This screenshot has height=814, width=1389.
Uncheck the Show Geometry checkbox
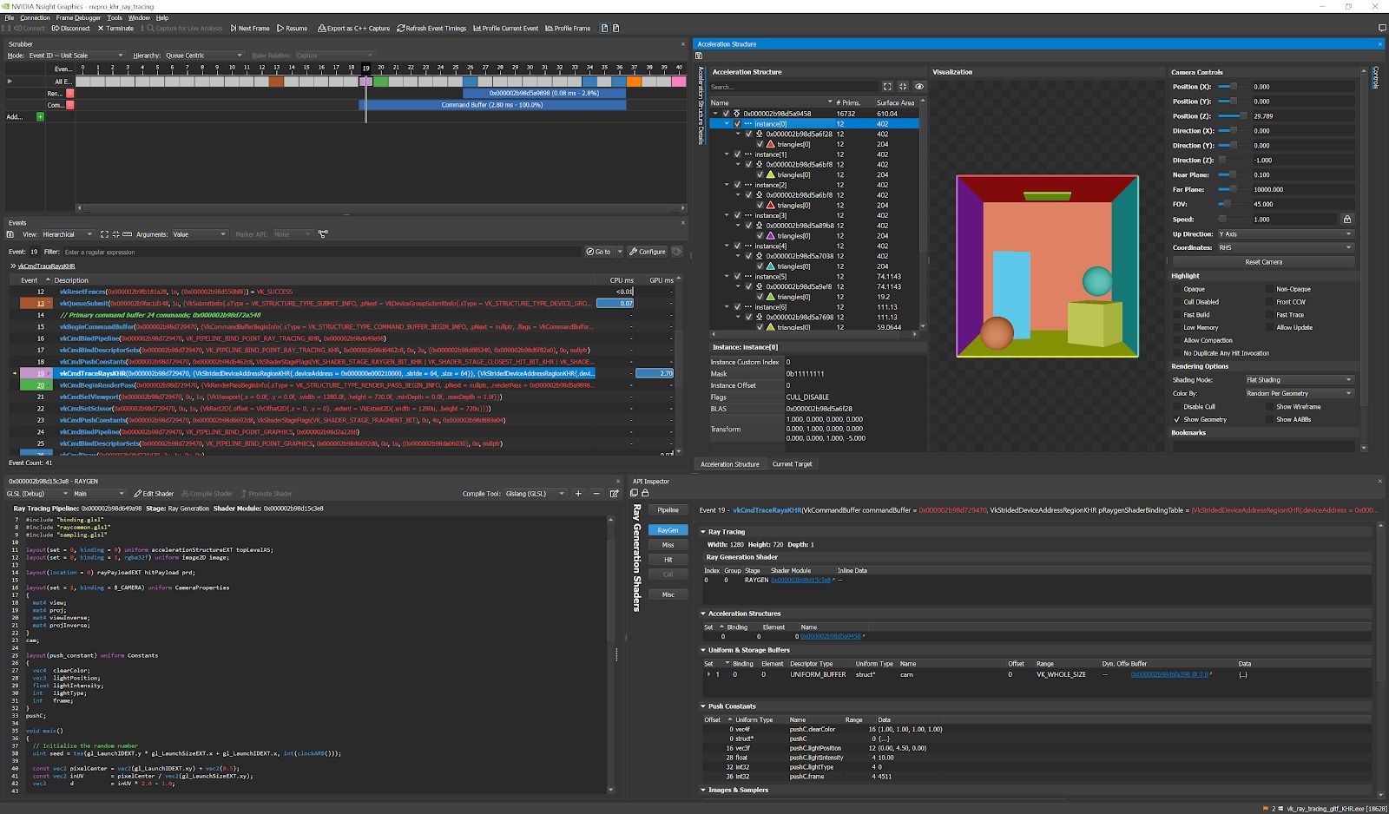pos(1177,419)
